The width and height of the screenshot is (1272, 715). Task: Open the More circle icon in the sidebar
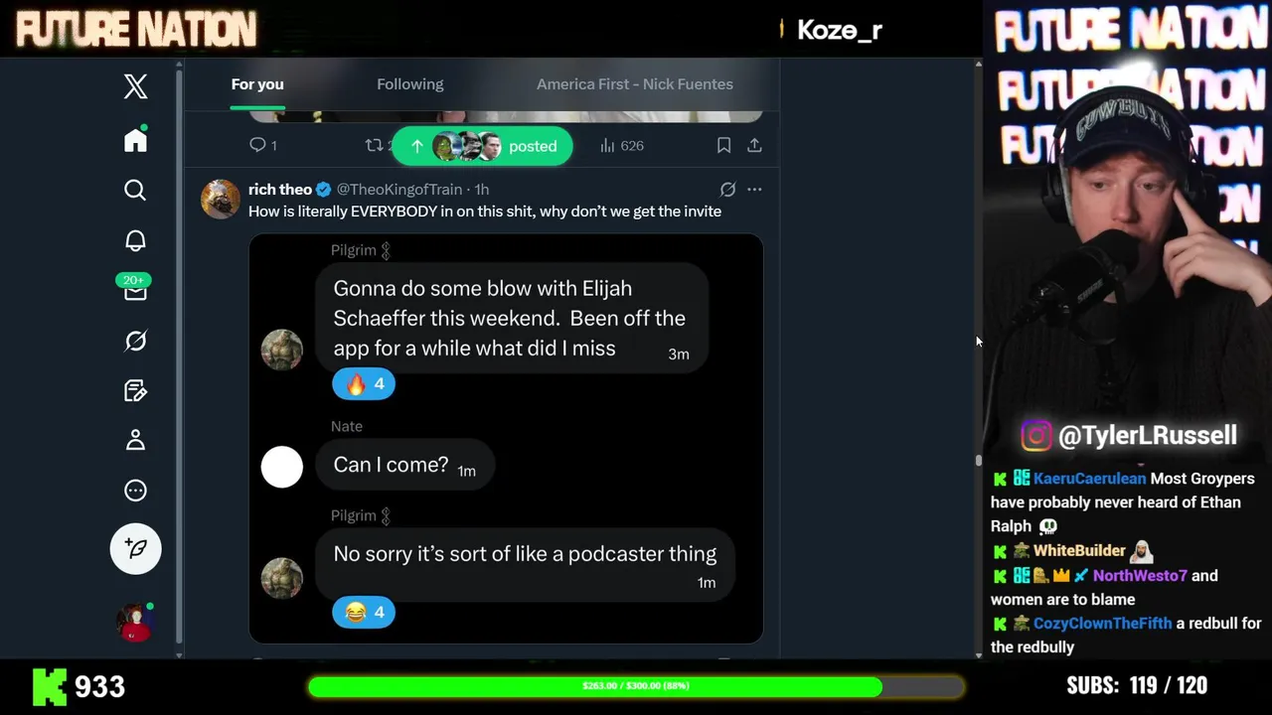pyautogui.click(x=136, y=491)
